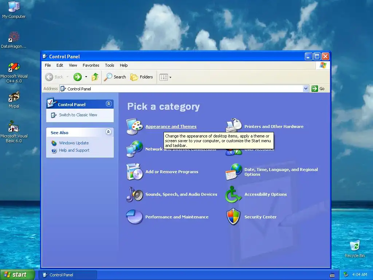Open Appearance and Themes category icon

[134, 127]
